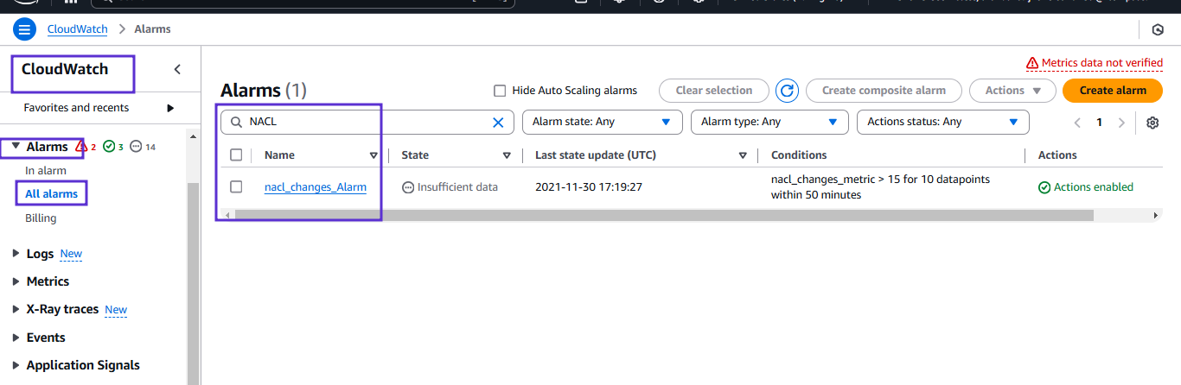1181x385 pixels.
Task: Toggle Hide Auto Scaling alarms checkbox
Action: coord(500,91)
